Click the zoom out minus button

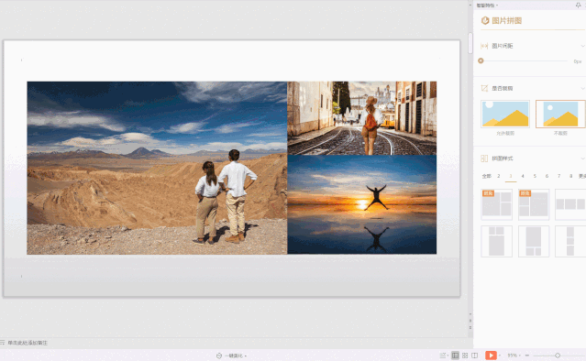527,356
